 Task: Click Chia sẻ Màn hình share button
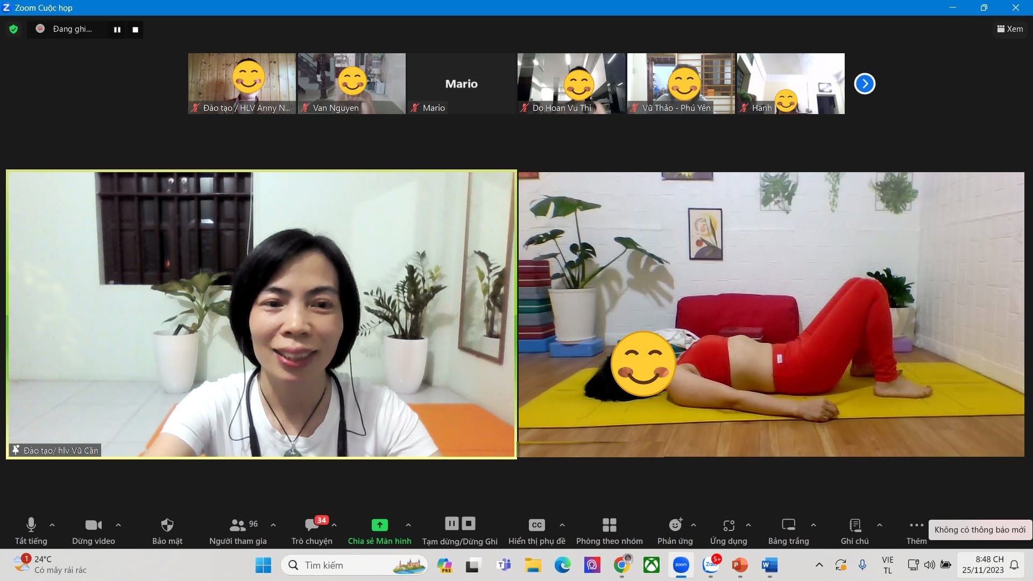coord(379,531)
